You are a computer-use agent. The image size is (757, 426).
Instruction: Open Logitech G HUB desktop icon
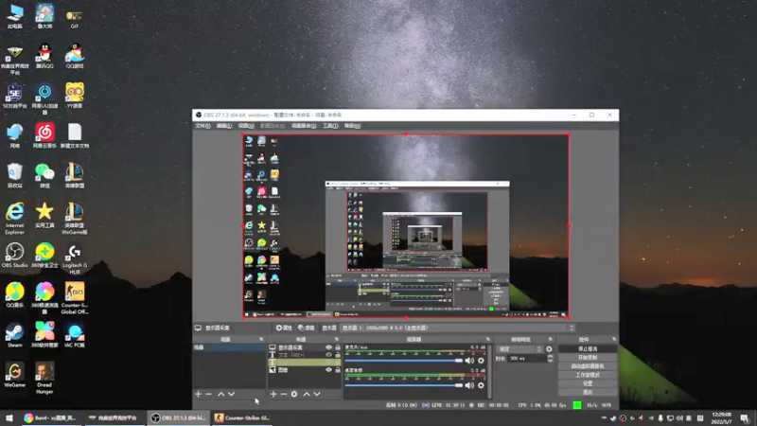[x=75, y=258]
